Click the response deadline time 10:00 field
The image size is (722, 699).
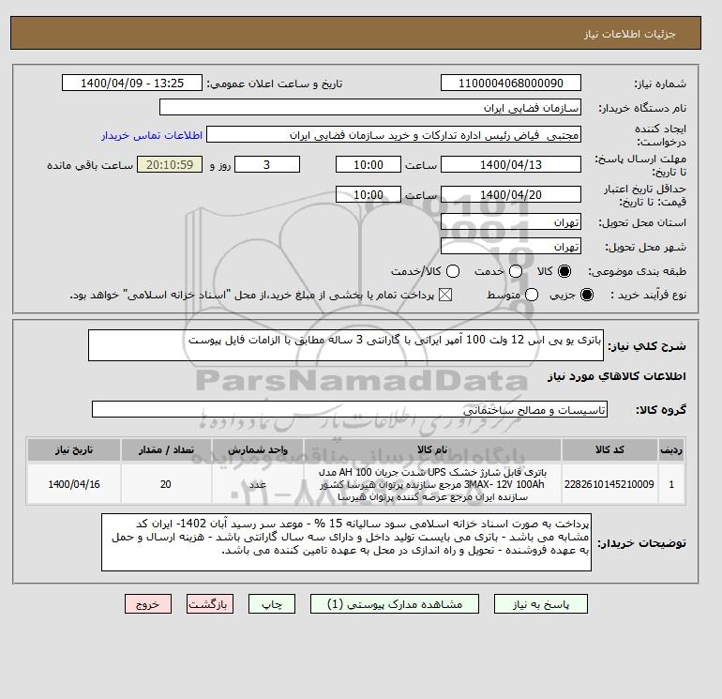[x=369, y=164]
